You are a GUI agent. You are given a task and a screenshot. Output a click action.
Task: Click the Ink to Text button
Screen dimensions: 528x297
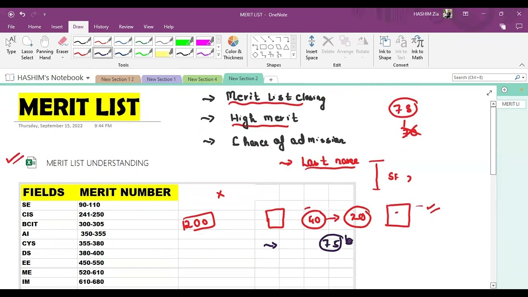(x=401, y=48)
